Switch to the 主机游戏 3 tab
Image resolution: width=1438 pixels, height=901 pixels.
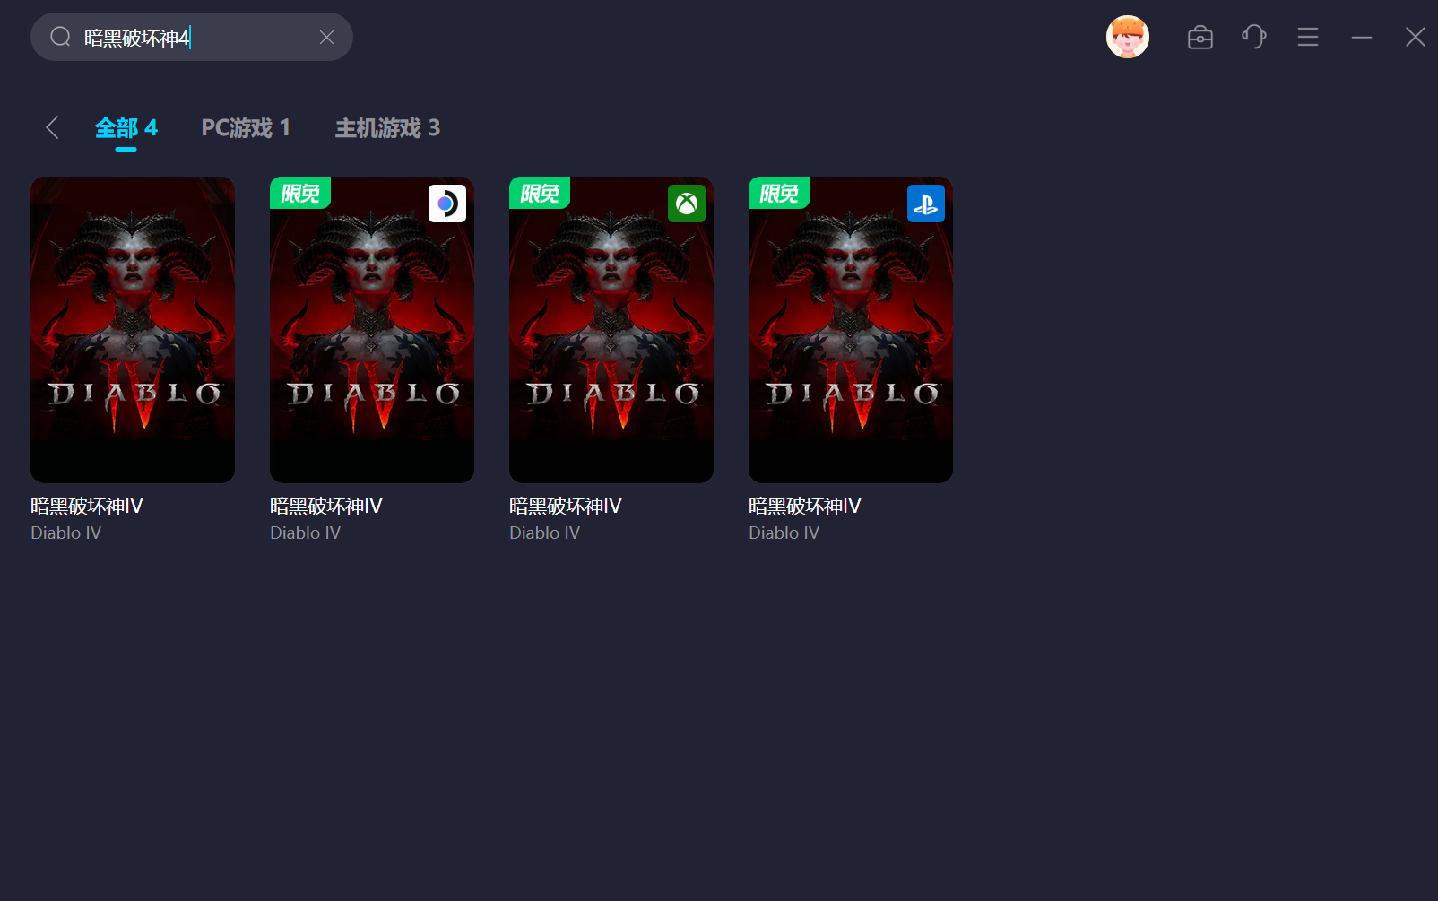pos(387,128)
